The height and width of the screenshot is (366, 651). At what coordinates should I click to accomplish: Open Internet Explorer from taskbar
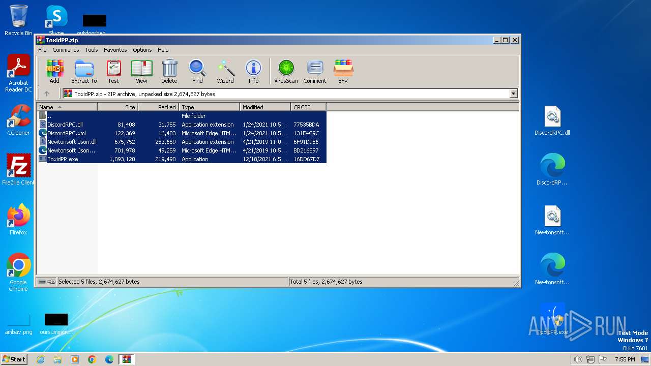[40, 359]
